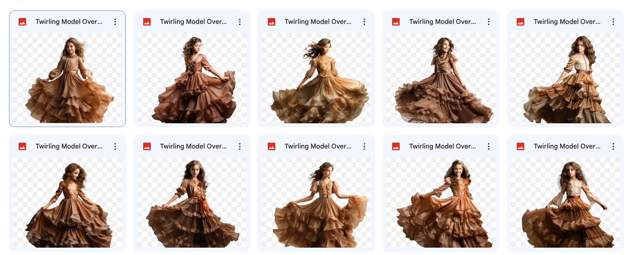Click the image-type icon on the third top card
628x255 pixels.
pyautogui.click(x=272, y=22)
